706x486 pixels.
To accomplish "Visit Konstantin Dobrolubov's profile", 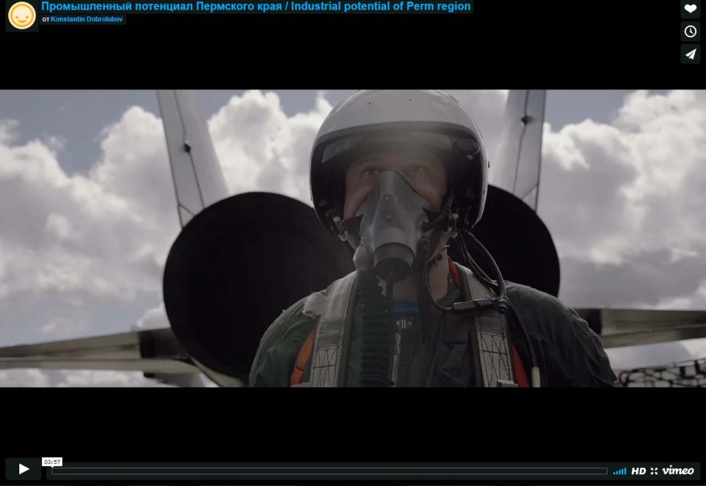I will 86,19.
